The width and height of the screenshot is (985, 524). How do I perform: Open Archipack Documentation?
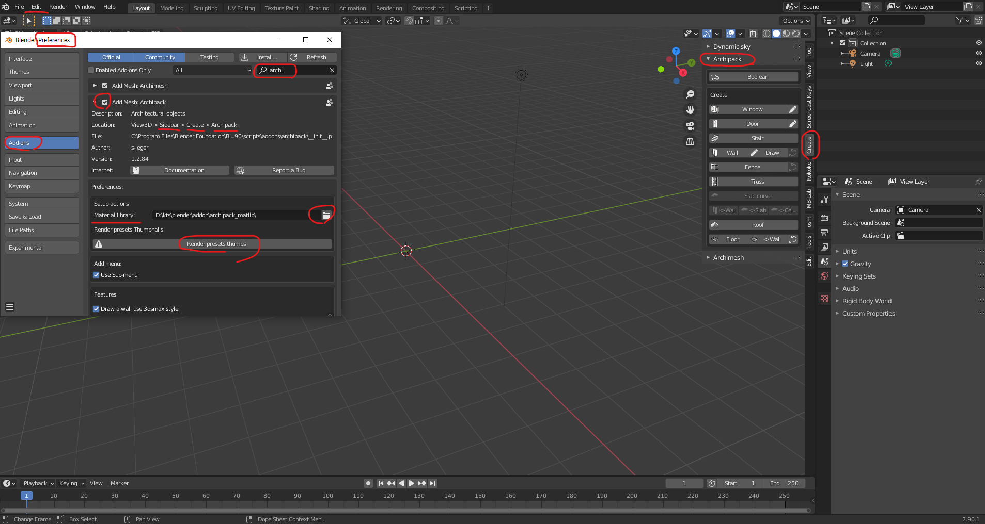coord(179,170)
